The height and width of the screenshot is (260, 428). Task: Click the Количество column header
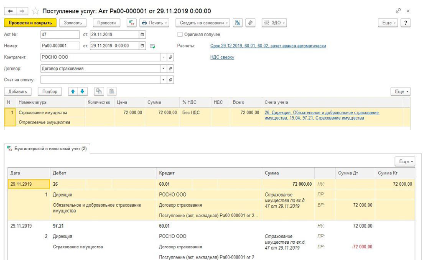(99, 102)
